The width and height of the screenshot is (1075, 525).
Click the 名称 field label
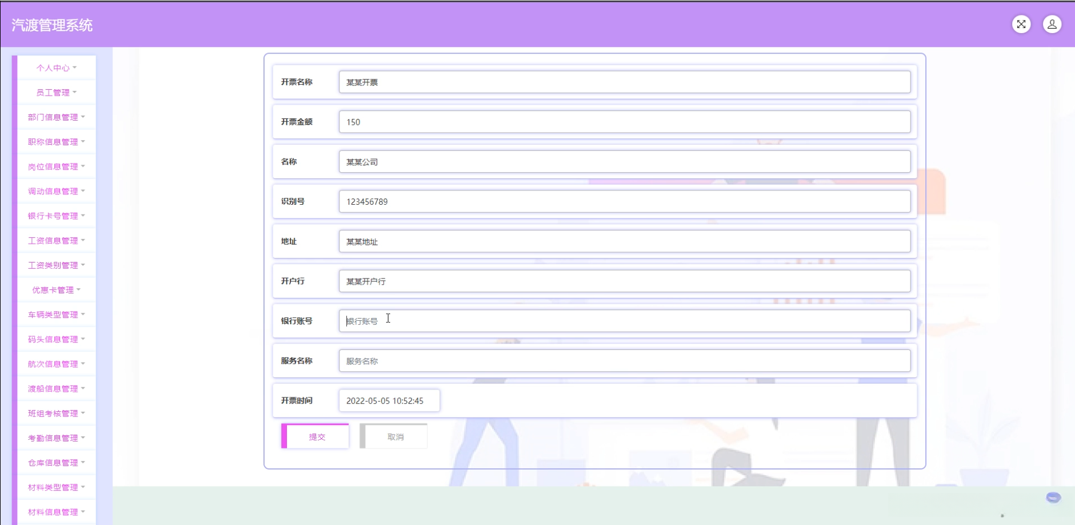[x=289, y=162]
